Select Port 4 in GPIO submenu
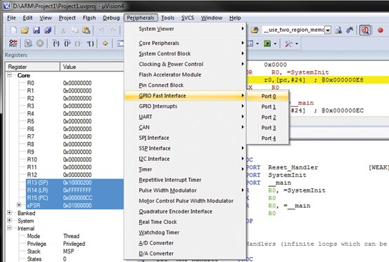 click(x=268, y=138)
